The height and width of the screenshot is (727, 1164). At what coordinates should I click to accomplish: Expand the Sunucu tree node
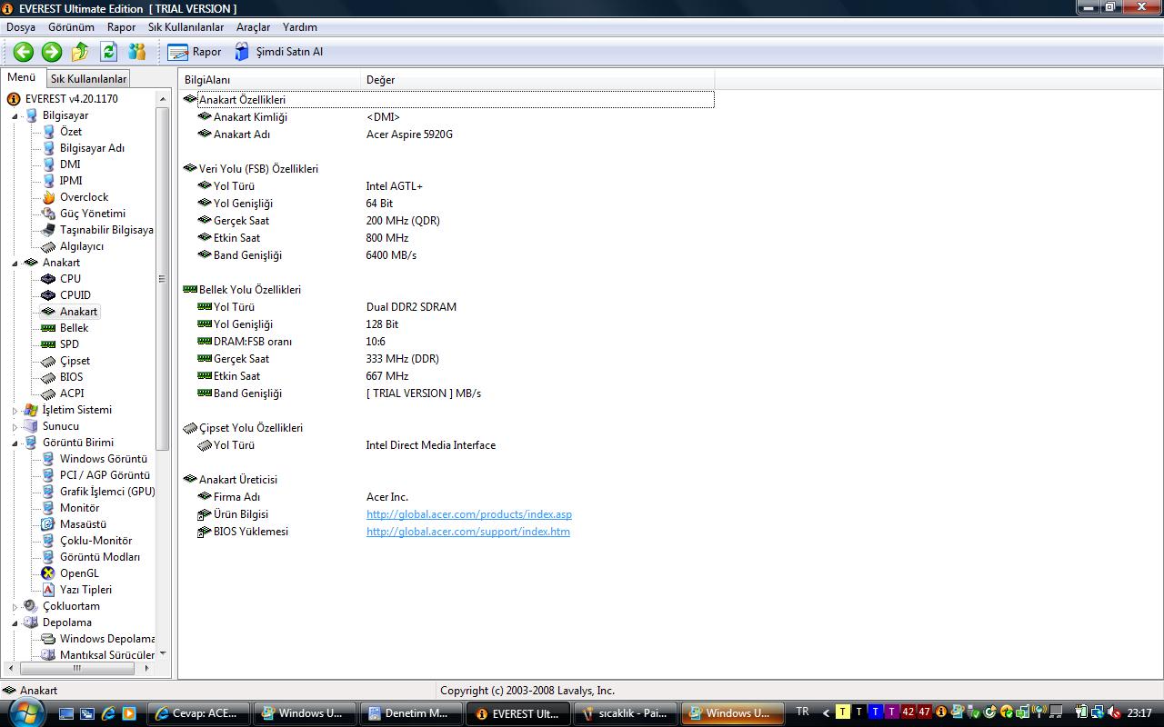tap(15, 426)
